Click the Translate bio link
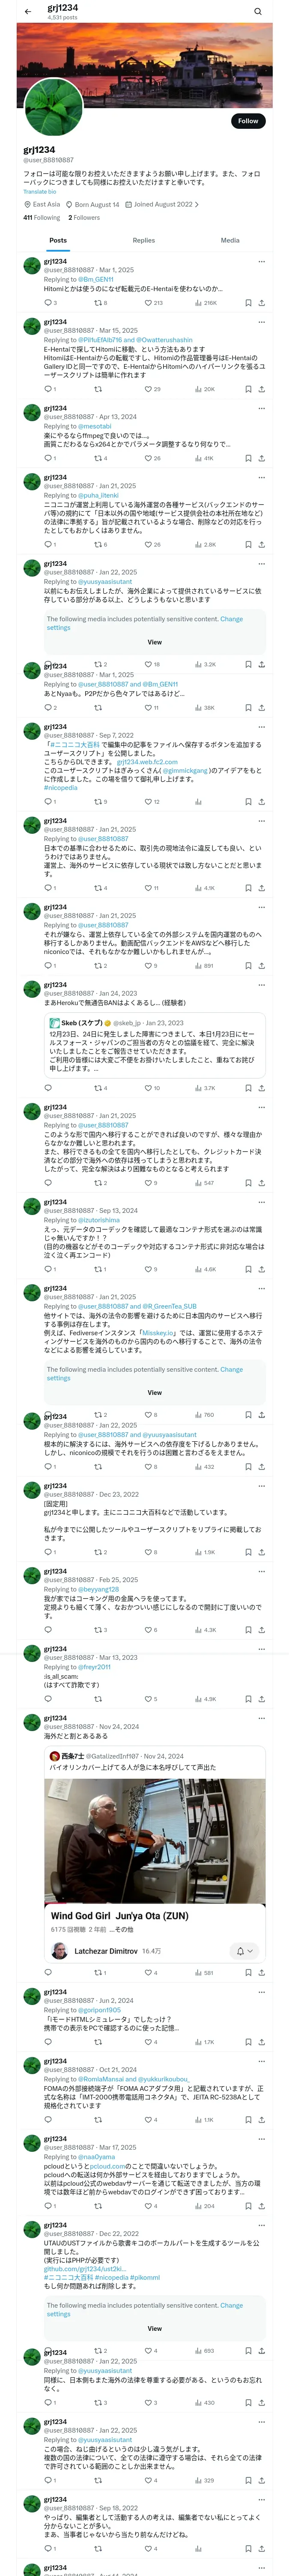This screenshot has height=2576, width=289. (40, 192)
